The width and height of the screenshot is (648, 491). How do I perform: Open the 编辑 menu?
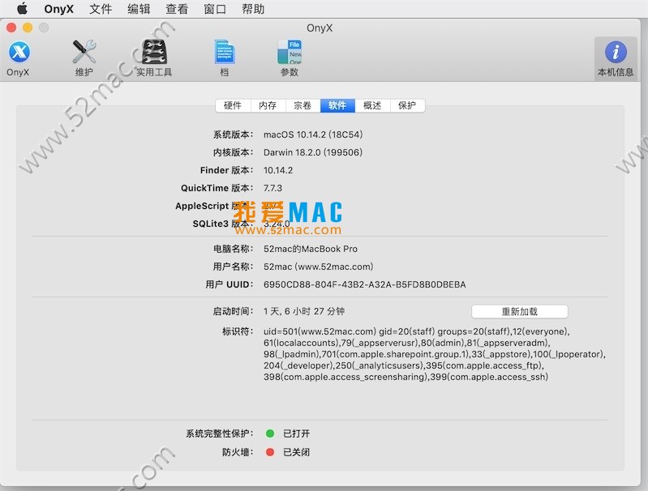[139, 9]
